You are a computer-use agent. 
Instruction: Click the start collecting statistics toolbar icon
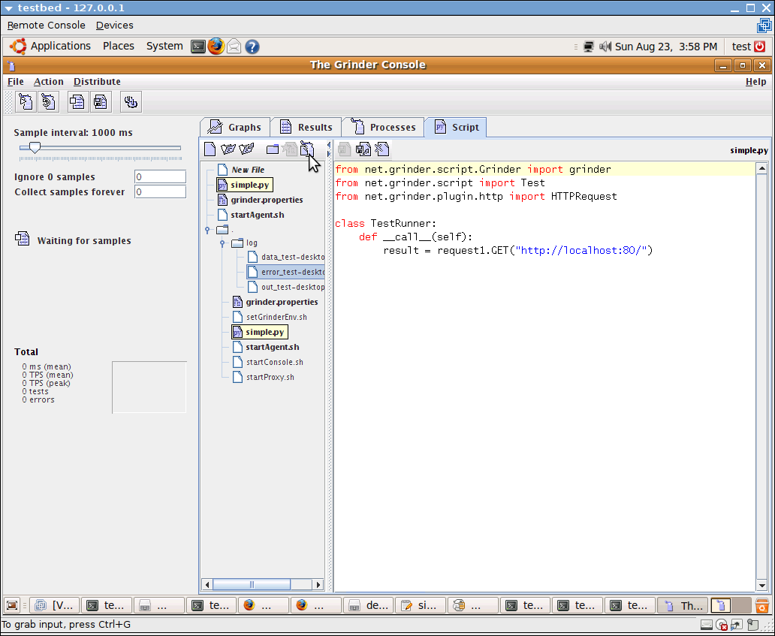point(77,102)
